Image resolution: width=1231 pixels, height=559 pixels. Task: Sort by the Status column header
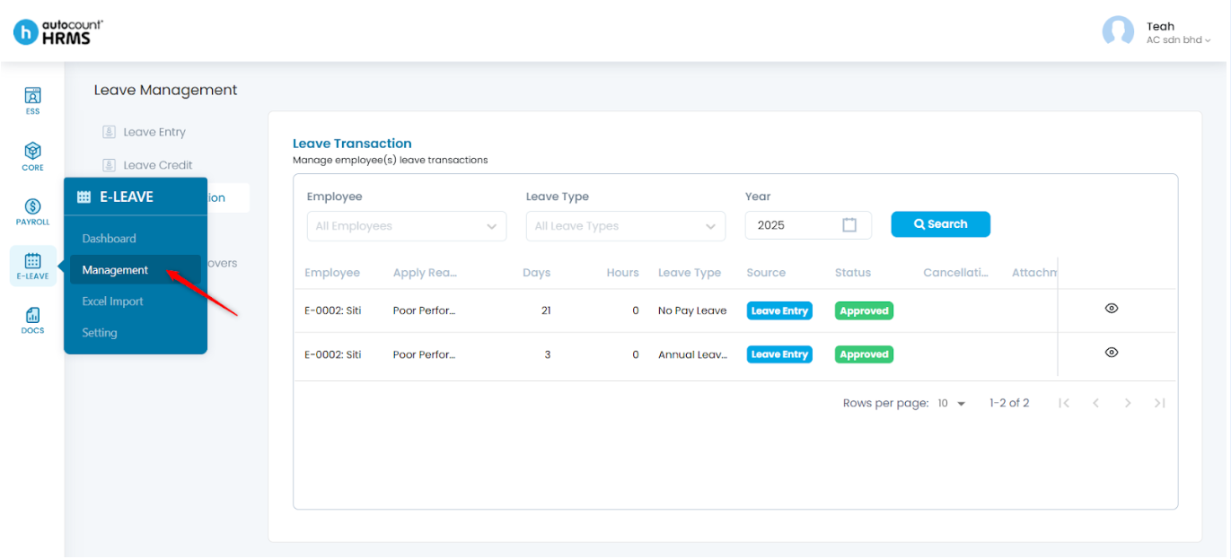coord(853,273)
